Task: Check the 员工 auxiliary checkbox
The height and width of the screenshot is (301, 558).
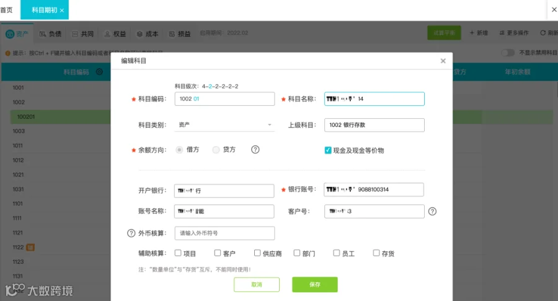Action: pos(336,253)
